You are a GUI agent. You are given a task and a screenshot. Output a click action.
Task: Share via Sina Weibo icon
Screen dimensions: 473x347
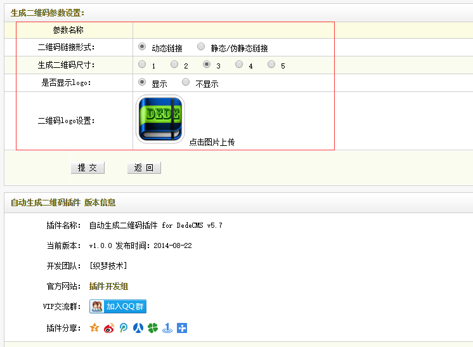point(109,328)
